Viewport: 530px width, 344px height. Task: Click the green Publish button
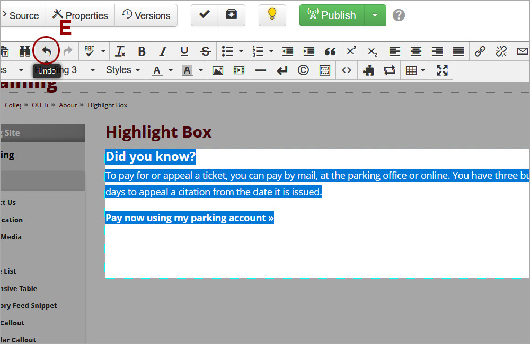point(332,15)
